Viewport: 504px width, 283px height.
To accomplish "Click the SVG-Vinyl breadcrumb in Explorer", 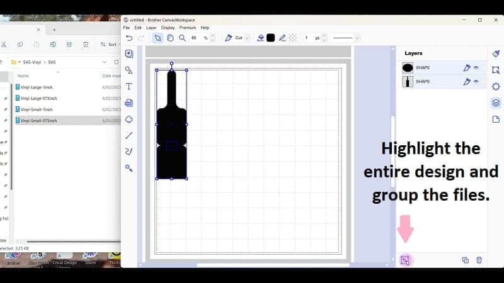I will tap(32, 62).
